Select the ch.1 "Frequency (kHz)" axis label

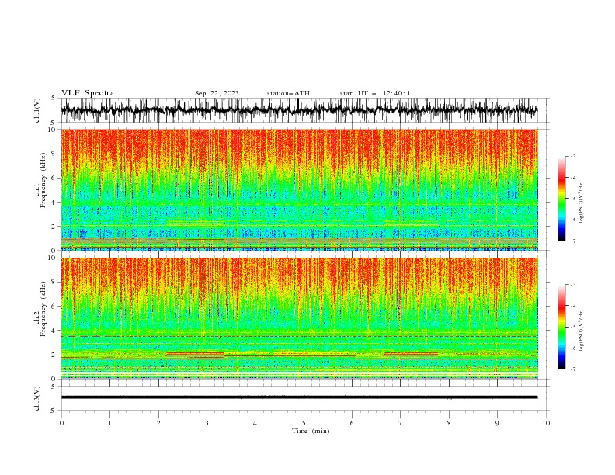pos(43,181)
